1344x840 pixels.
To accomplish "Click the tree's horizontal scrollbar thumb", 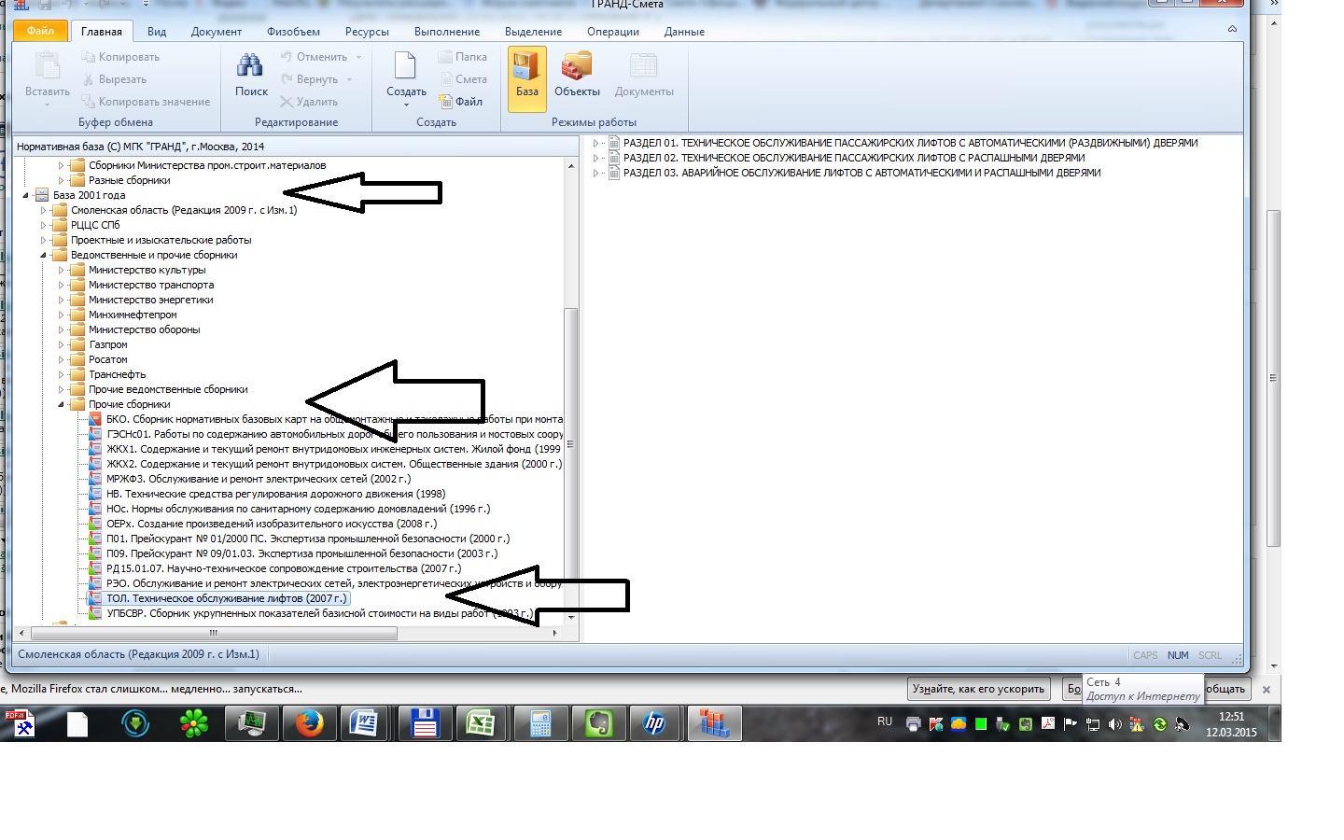I will pyautogui.click(x=214, y=633).
